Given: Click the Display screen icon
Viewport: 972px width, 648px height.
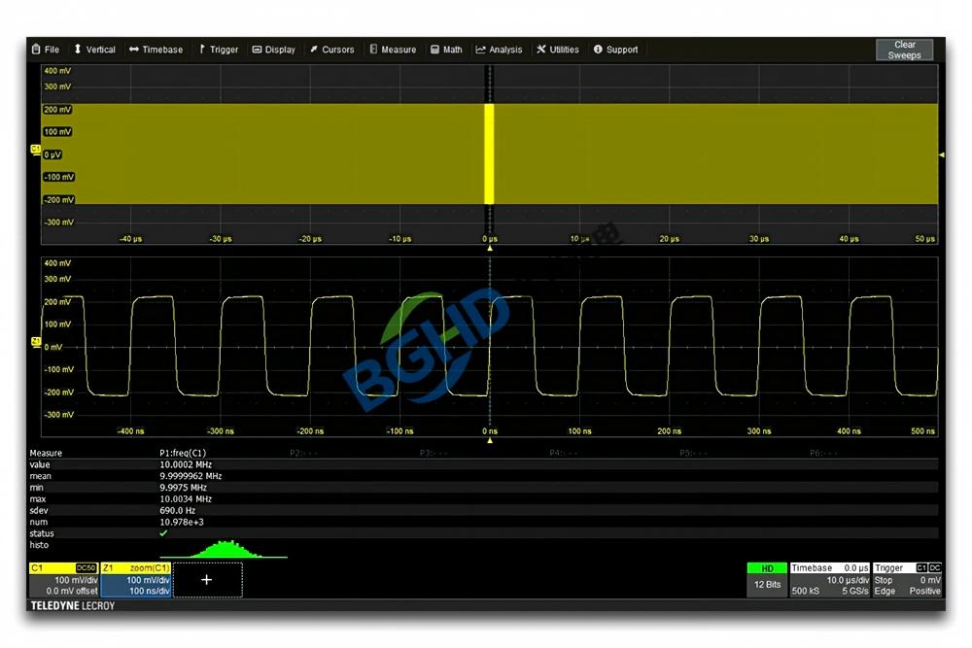Looking at the screenshot, I should click(257, 50).
